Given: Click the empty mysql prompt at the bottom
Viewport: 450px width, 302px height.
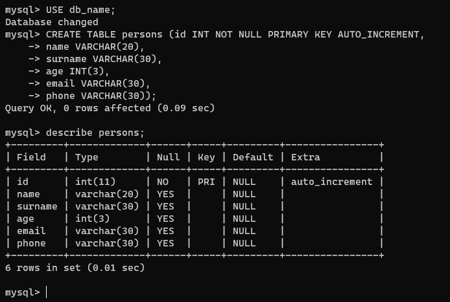Looking at the screenshot, I should pyautogui.click(x=47, y=292).
